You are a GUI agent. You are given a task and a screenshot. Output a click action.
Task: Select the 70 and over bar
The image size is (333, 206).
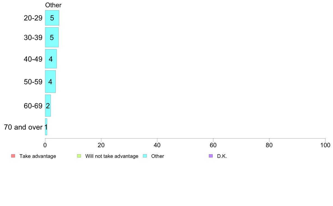[x=46, y=127]
